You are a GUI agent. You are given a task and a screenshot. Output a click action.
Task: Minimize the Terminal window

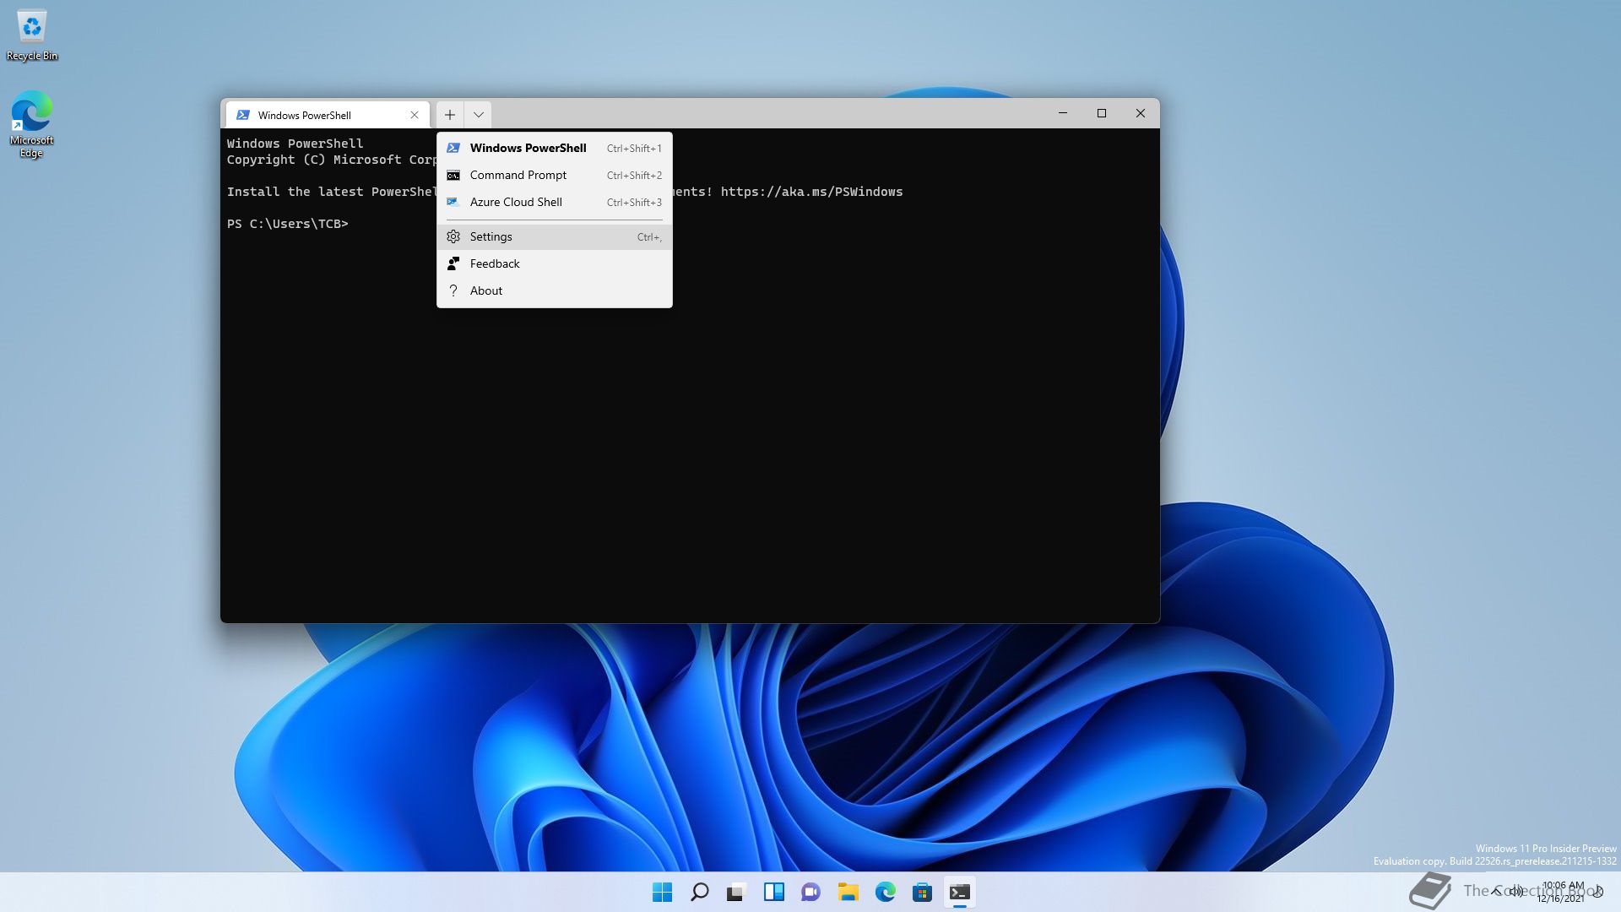coord(1063,113)
